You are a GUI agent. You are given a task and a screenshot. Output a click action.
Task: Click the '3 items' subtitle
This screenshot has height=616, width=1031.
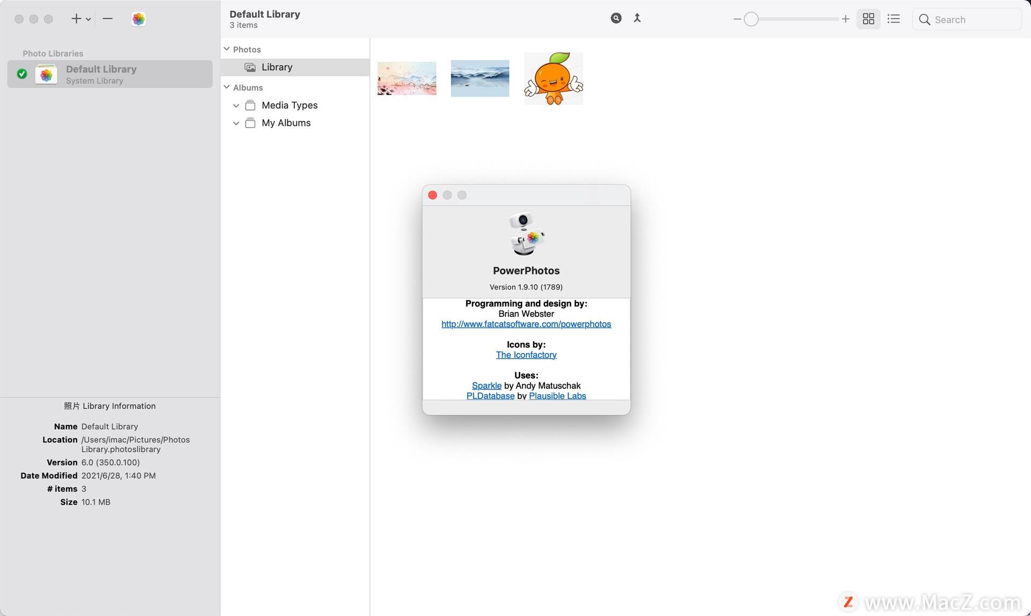[243, 25]
